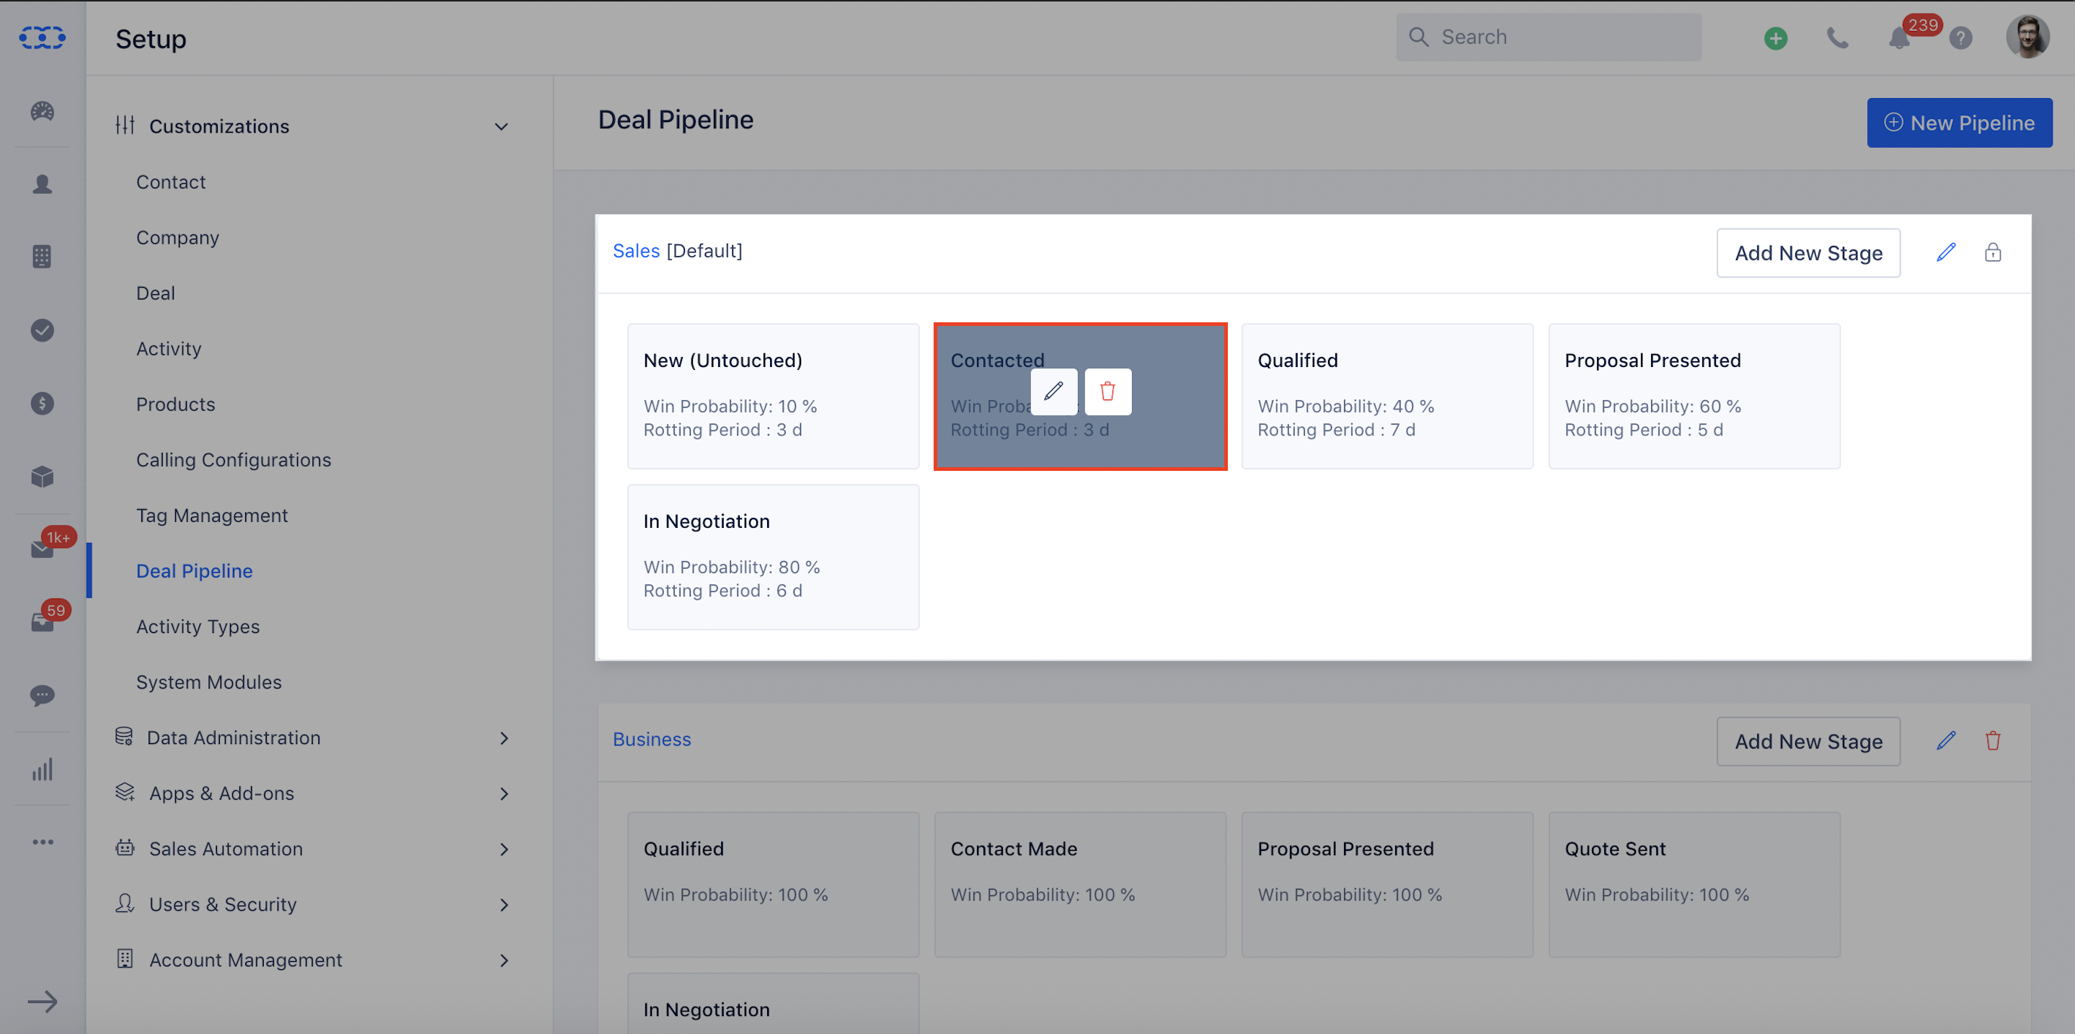Edit the Sales pipeline with pencil icon
The width and height of the screenshot is (2075, 1034).
pos(1946,252)
